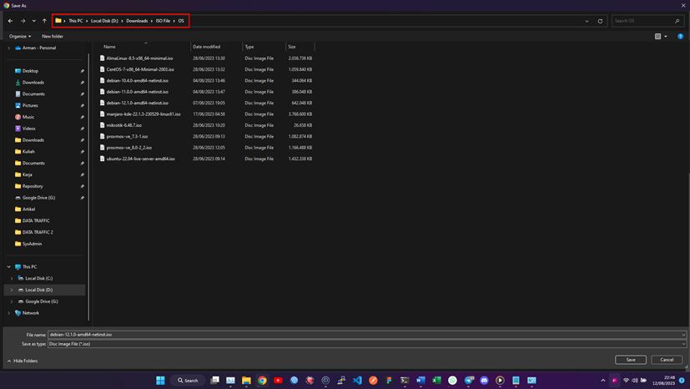
Task: Refresh the current folder listing
Action: click(x=600, y=21)
